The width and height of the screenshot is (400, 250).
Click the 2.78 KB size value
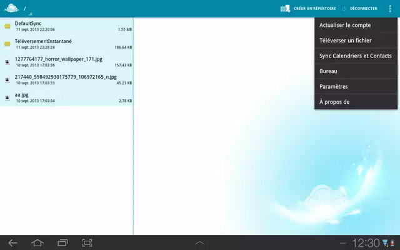(x=125, y=101)
